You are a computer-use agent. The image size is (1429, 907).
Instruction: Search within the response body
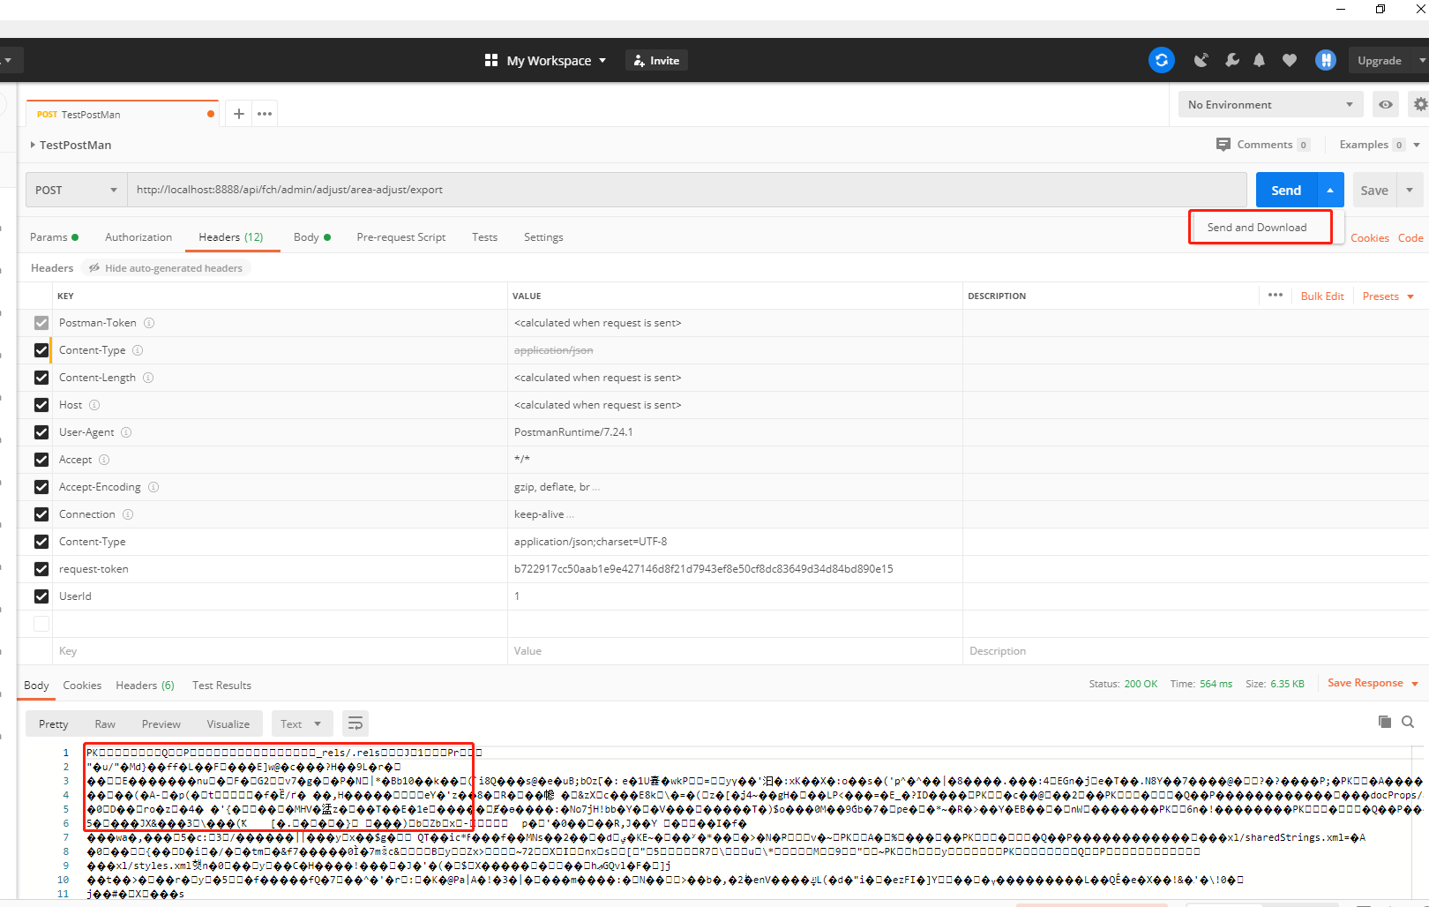point(1408,722)
